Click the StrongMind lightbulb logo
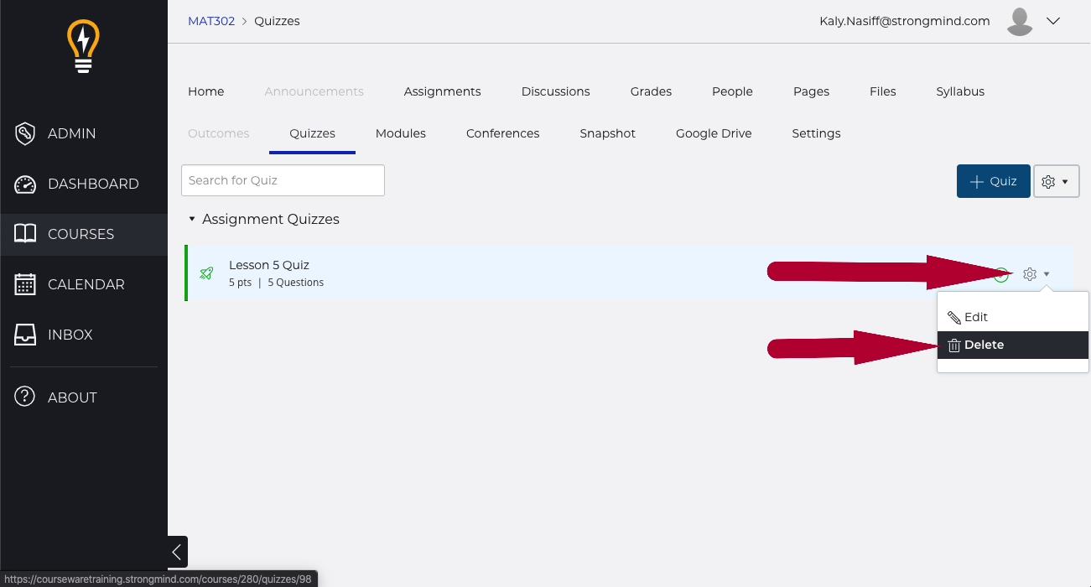Image resolution: width=1091 pixels, height=587 pixels. [83, 47]
